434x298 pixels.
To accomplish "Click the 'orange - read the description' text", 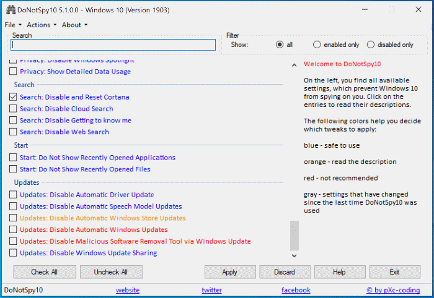I will pyautogui.click(x=350, y=162).
